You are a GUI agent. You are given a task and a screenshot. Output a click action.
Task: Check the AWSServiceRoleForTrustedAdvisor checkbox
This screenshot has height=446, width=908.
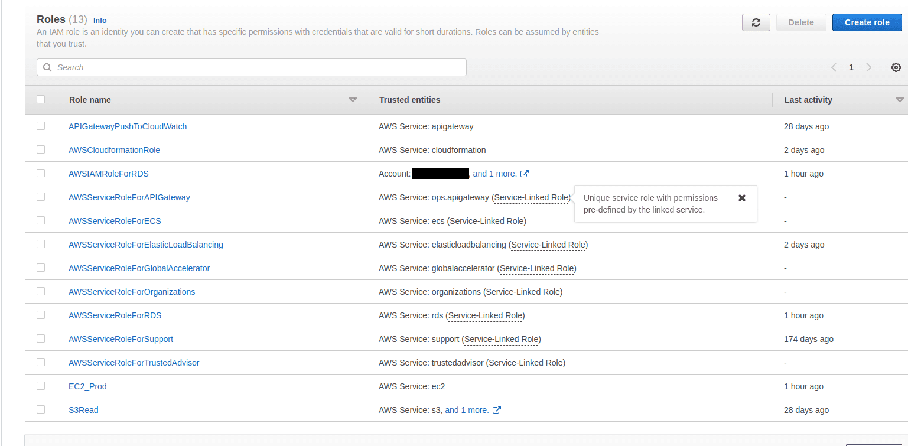pos(41,362)
